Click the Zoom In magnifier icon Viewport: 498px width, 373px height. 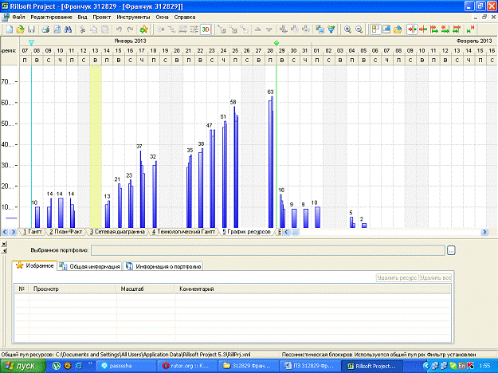tap(347, 29)
